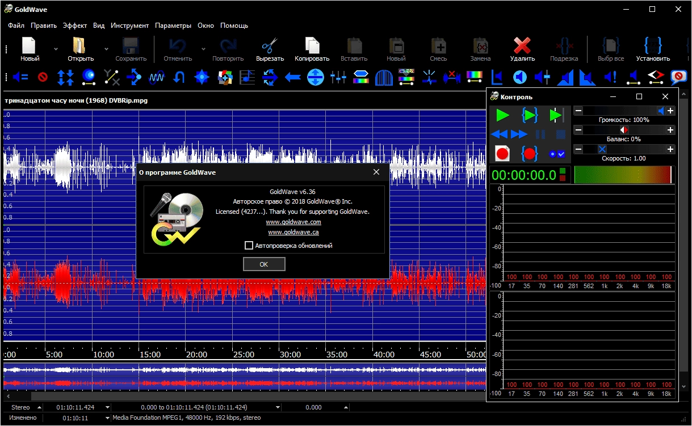The height and width of the screenshot is (426, 692).
Task: Decrease balance with Баланс minus button
Action: 578,130
